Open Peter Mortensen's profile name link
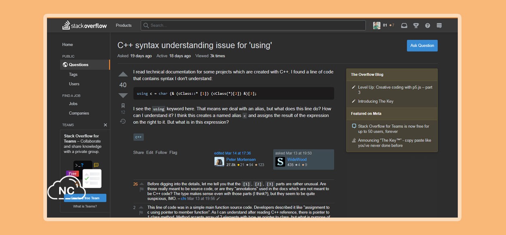506x235 pixels. point(241,160)
